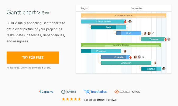Image resolution: width=178 pixels, height=106 pixels.
Task: Click the fire icon on Client Interview
Action: click(x=126, y=21)
